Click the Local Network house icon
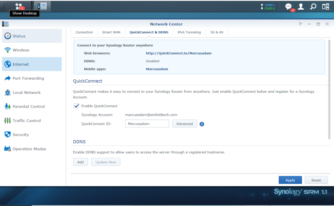Image resolution: width=334 pixels, height=206 pixels. tap(8, 92)
